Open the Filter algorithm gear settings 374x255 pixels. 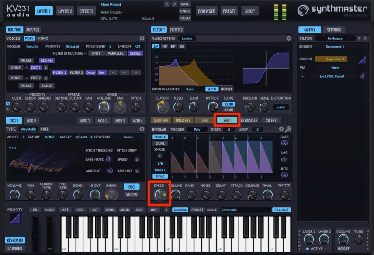coord(288,38)
